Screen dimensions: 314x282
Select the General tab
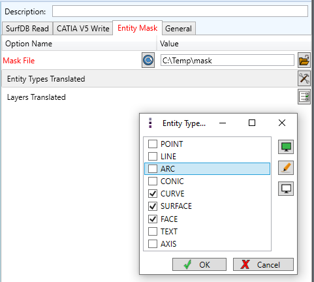click(x=178, y=29)
